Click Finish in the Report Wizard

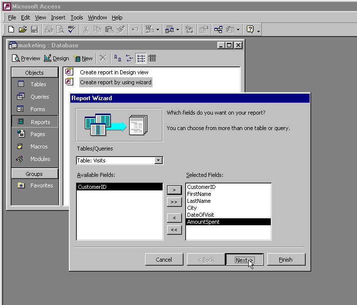[x=286, y=260]
